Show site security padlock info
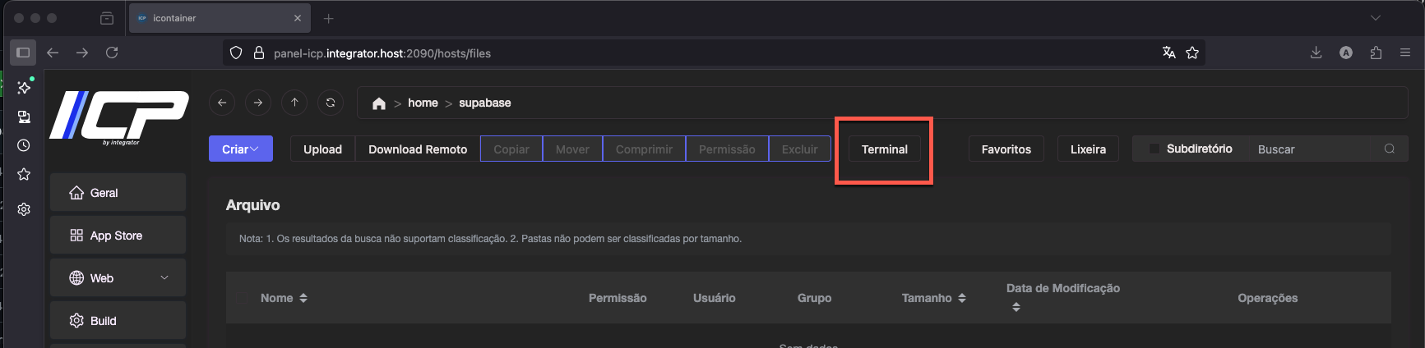The width and height of the screenshot is (1425, 348). [258, 53]
